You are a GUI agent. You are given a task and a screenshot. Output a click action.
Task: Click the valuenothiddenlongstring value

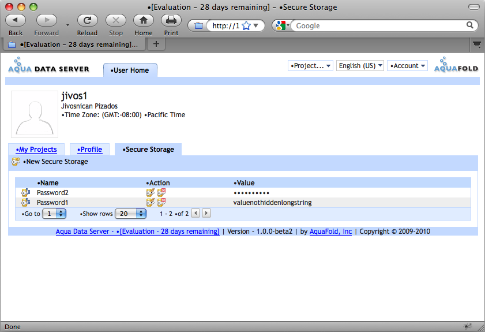point(273,203)
